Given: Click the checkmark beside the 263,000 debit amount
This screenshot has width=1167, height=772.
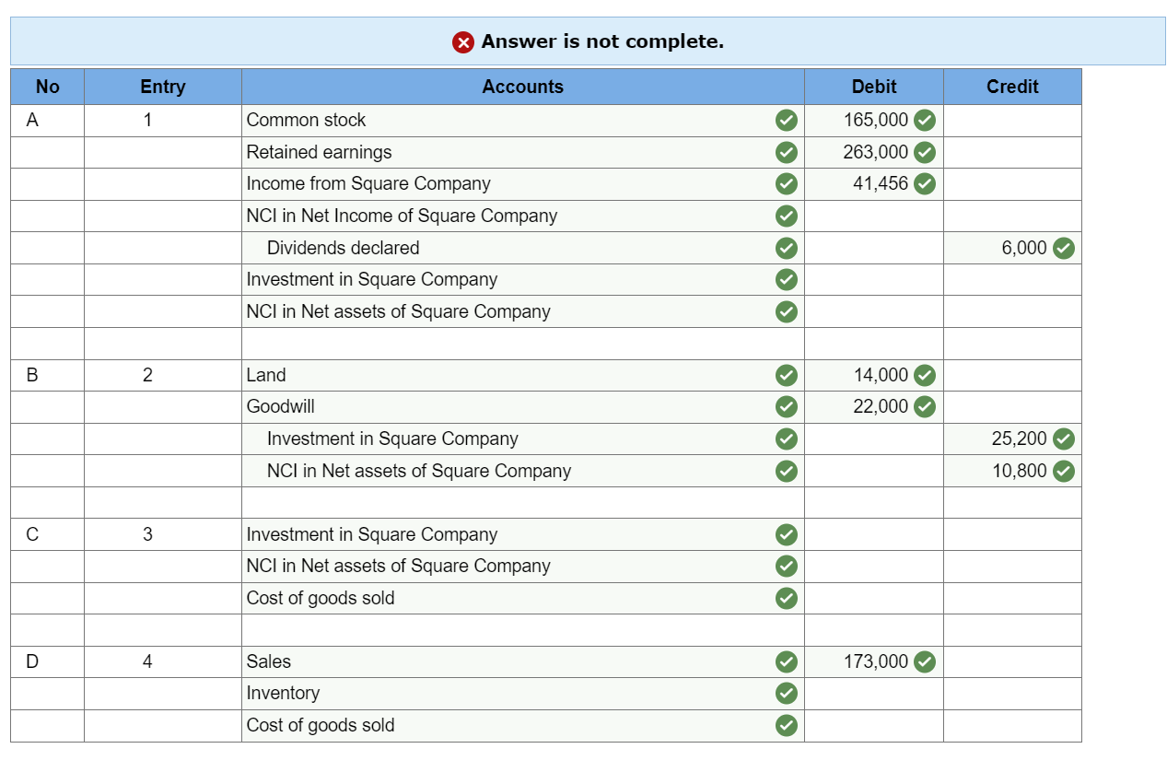Looking at the screenshot, I should click(x=926, y=152).
